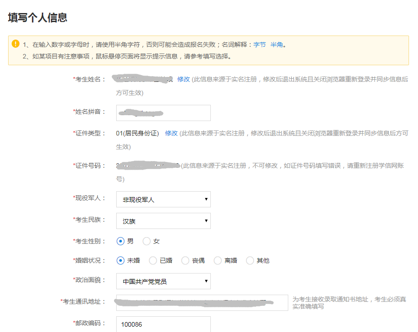Select the 女 gender option
This screenshot has height=332, width=418.
(x=147, y=241)
